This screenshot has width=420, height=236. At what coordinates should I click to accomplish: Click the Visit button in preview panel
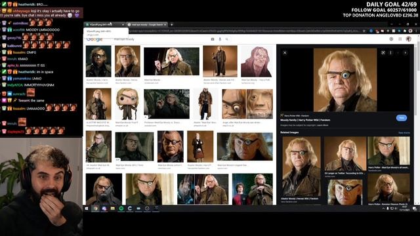(x=401, y=118)
